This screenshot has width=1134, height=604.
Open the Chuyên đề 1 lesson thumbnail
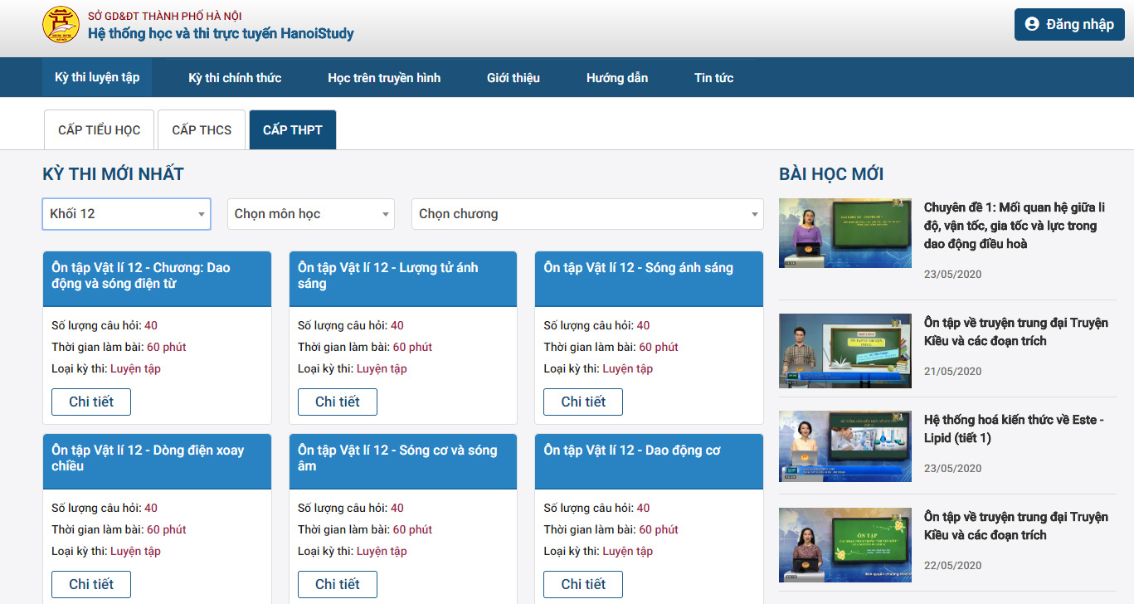coord(844,233)
